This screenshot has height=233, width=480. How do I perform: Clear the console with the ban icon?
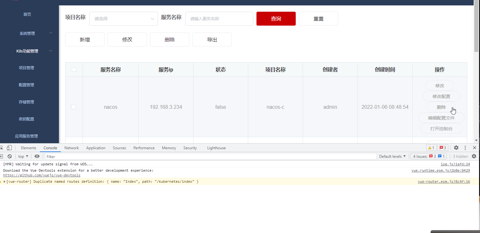(x=10, y=156)
